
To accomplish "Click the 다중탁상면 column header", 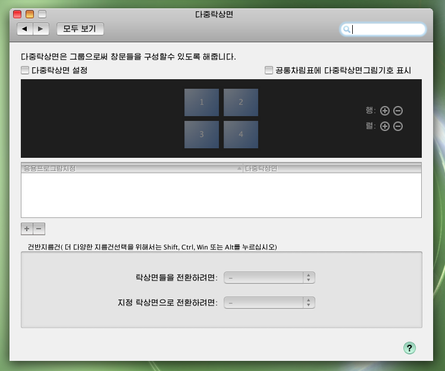I will tap(332, 169).
